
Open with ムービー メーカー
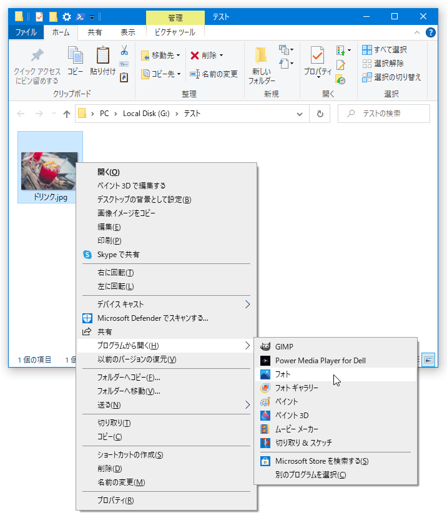point(335,429)
